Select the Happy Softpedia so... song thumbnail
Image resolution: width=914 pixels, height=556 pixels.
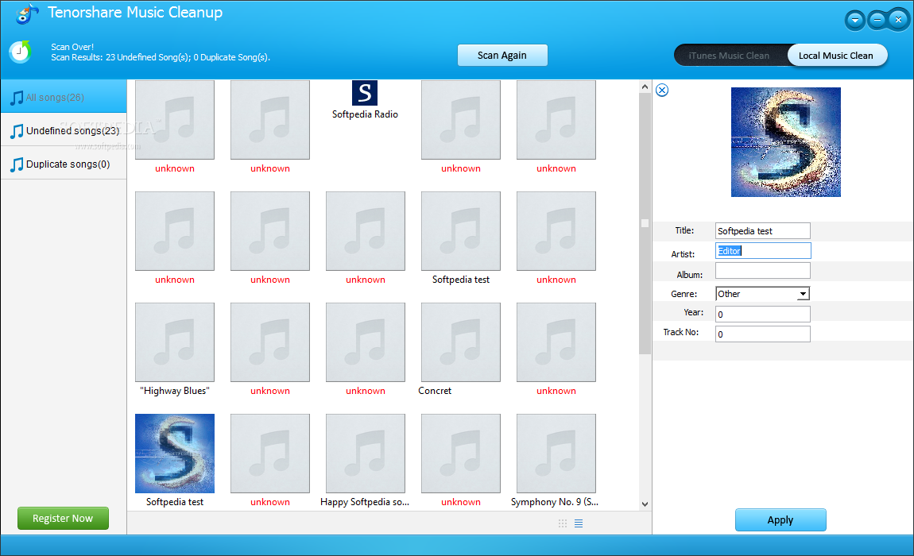coord(366,454)
